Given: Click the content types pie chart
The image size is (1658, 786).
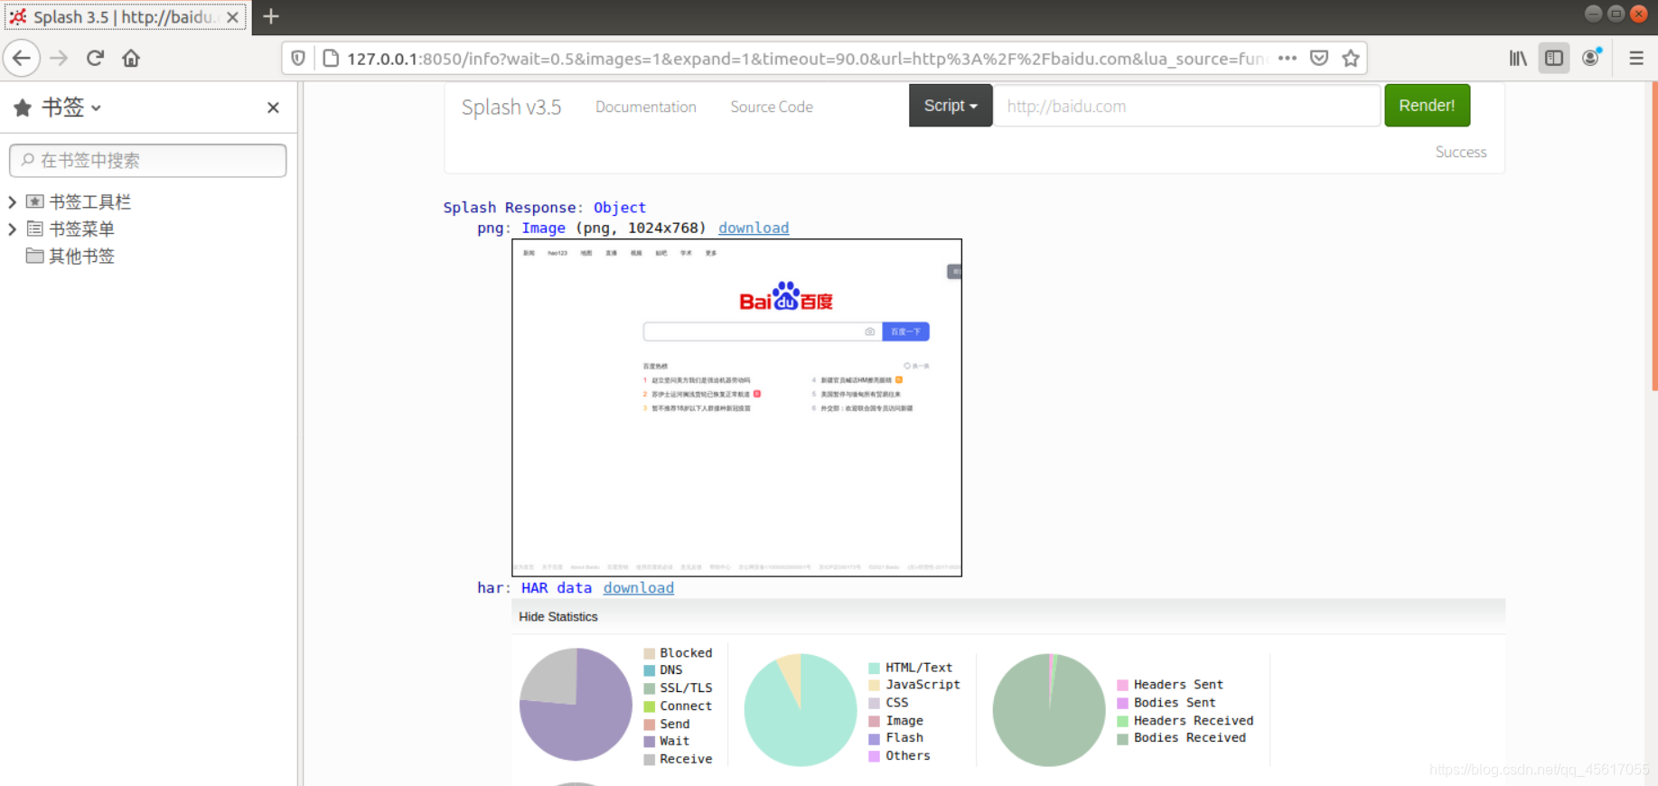Looking at the screenshot, I should point(801,710).
